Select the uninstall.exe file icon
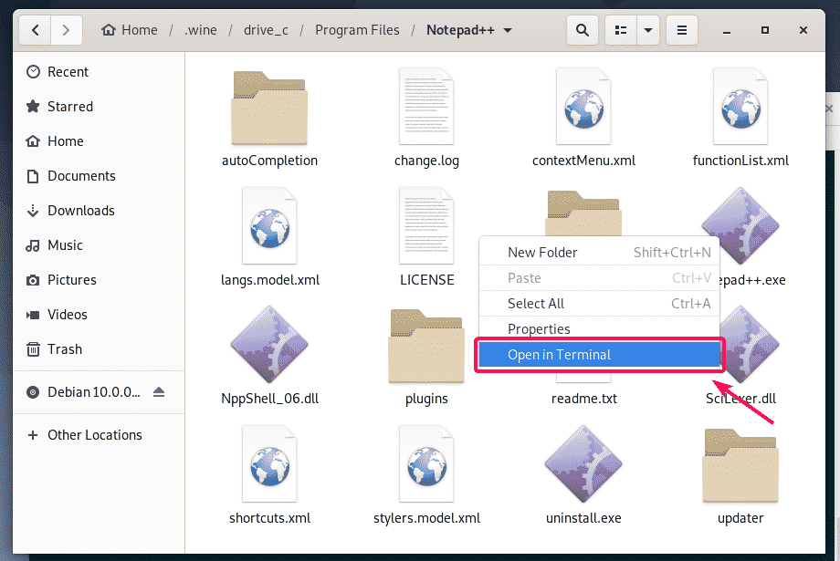 (583, 463)
